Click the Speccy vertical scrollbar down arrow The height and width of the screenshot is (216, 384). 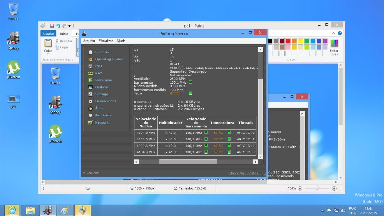pyautogui.click(x=260, y=156)
